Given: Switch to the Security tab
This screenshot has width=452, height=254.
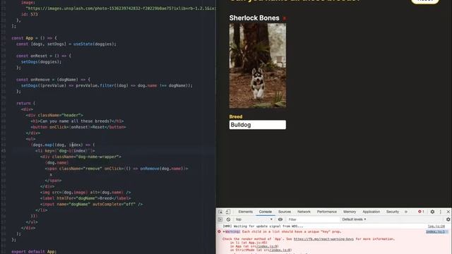Looking at the screenshot, I should click(x=393, y=212).
